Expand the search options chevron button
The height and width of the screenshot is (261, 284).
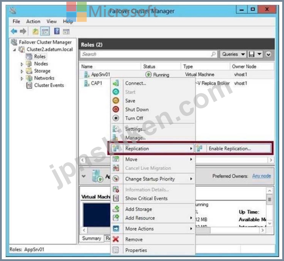pos(268,54)
